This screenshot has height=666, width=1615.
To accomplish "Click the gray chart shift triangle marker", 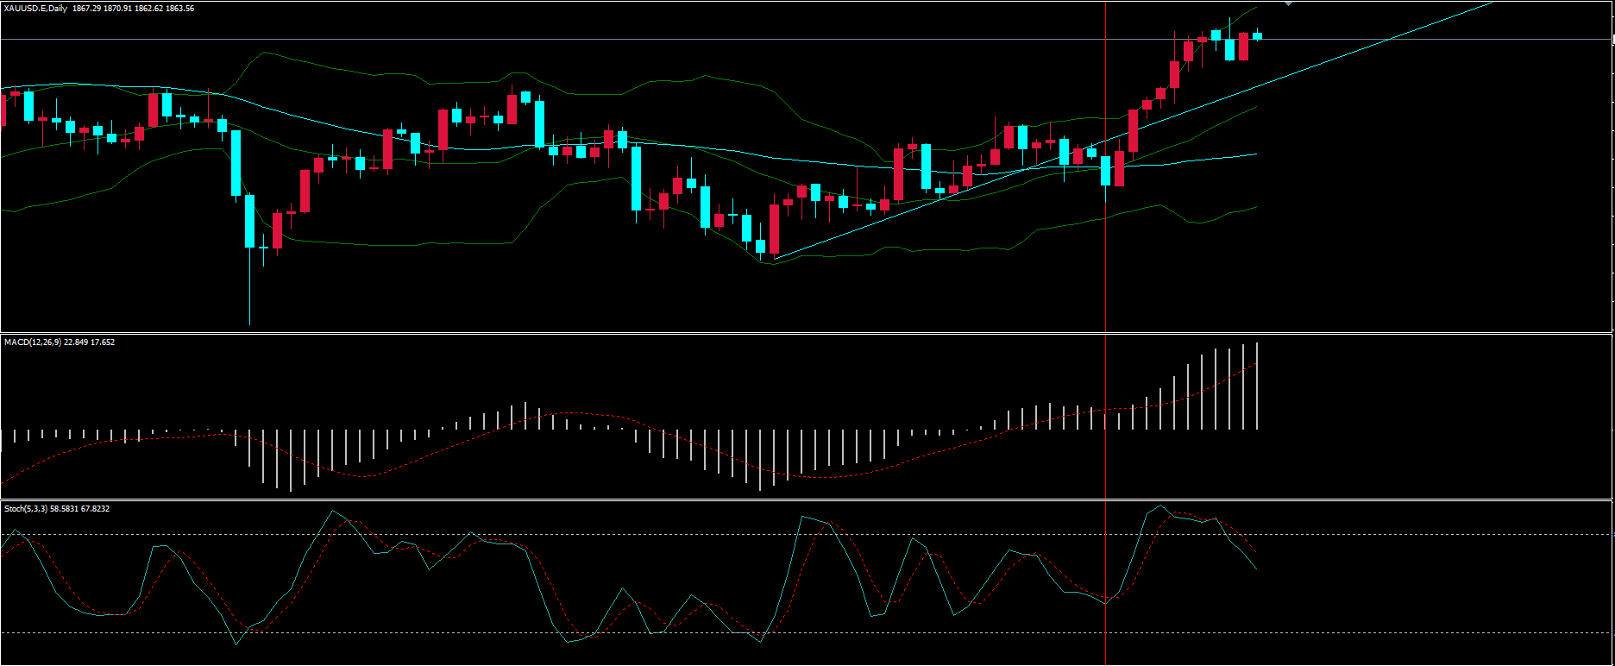I will point(1288,4).
